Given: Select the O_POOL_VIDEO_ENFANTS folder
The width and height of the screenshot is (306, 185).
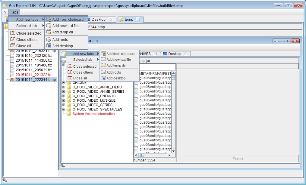Looking at the screenshot, I should (x=94, y=96).
